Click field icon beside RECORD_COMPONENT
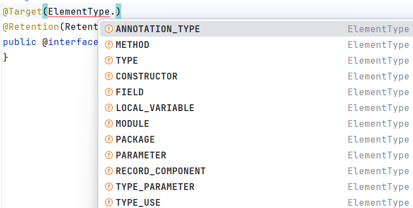The height and width of the screenshot is (208, 413). pos(109,171)
